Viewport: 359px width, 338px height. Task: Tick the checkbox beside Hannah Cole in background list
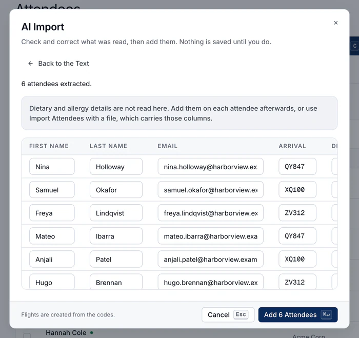27,336
